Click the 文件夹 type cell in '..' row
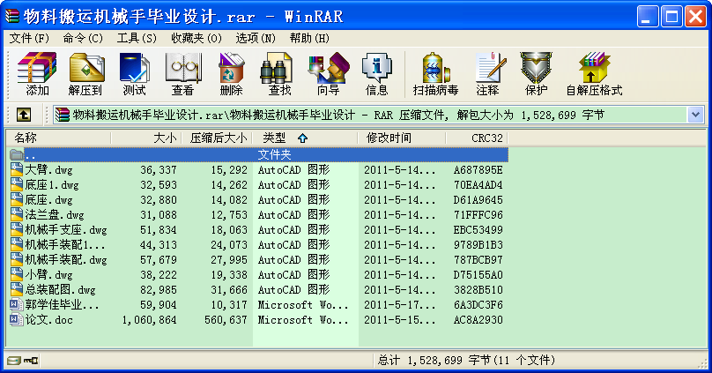Image resolution: width=712 pixels, height=373 pixels. pos(274,154)
